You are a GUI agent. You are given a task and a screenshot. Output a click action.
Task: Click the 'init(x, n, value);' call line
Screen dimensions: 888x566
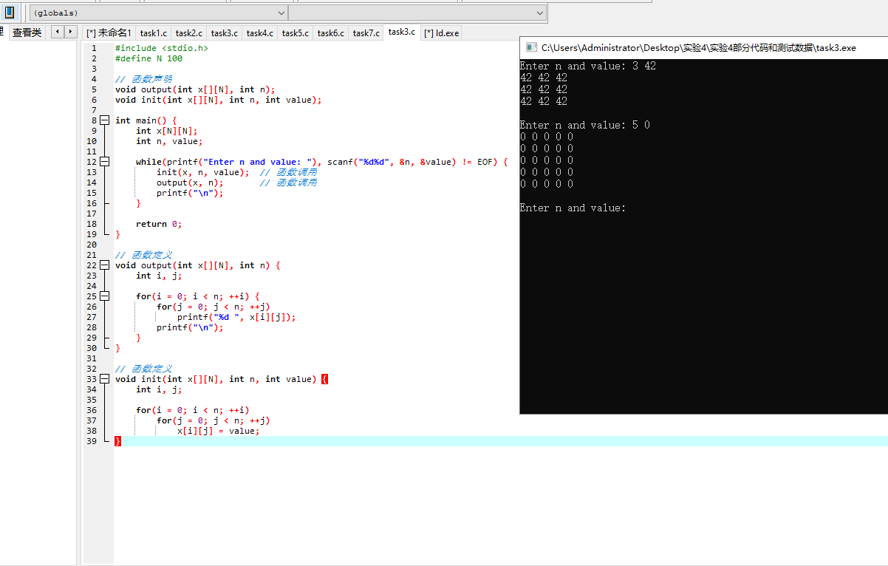tap(203, 172)
